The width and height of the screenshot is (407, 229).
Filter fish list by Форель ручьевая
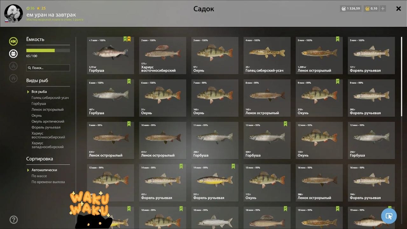46,127
